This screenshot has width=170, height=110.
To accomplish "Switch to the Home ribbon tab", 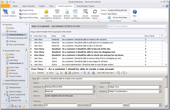I will pyautogui.click(x=15, y=6).
